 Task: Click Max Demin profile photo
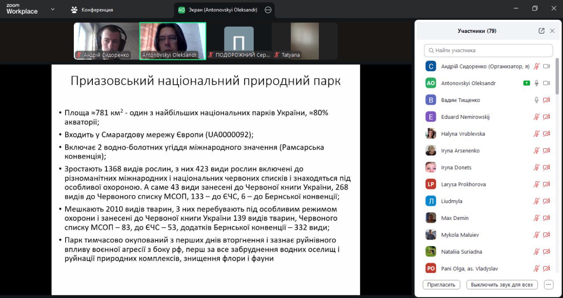431,218
